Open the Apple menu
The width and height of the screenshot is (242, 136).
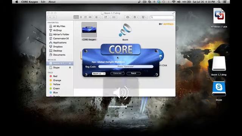17,2
